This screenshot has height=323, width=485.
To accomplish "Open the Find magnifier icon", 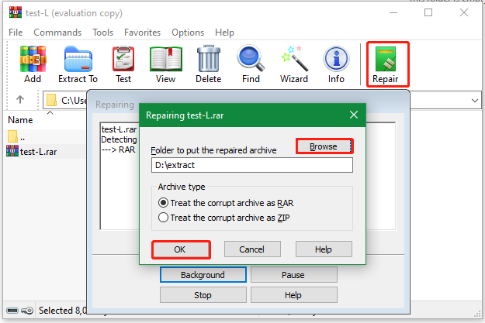I will tap(251, 64).
